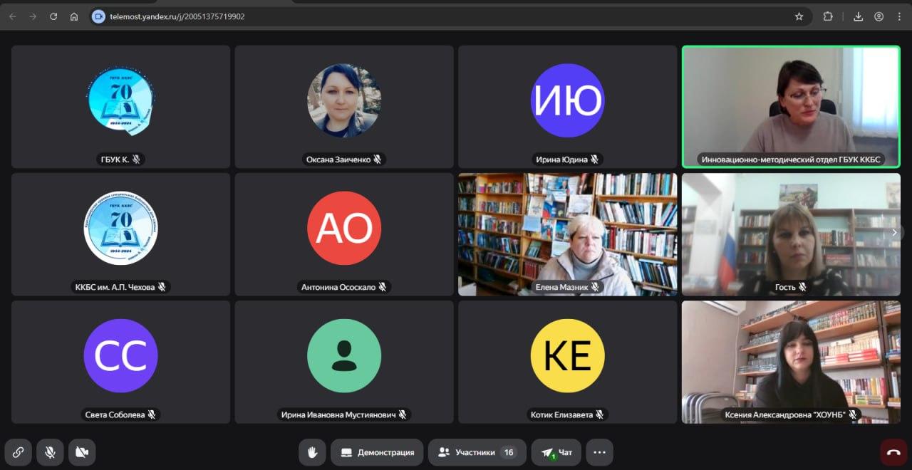Screen dimensions: 912x470
Task: Select the Оксана Заиченко participant tile
Action: coord(344,107)
